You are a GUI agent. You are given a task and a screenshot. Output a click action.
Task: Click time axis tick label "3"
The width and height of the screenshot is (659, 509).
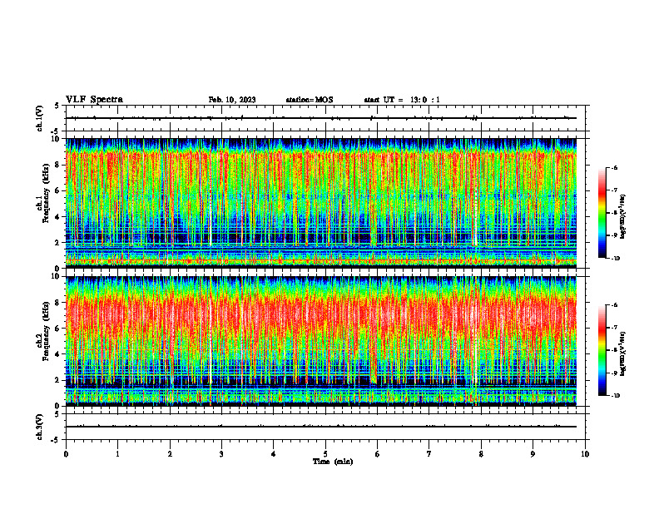coord(221,454)
